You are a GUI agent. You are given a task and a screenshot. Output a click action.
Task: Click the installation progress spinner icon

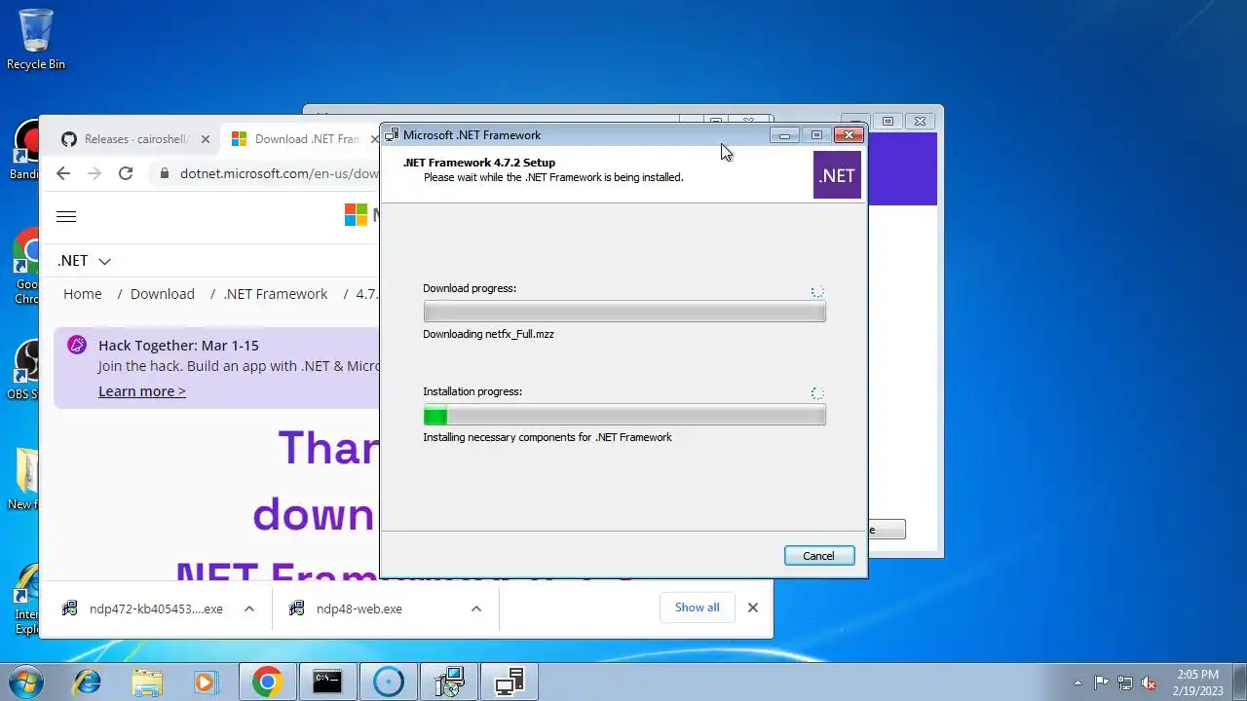(817, 393)
